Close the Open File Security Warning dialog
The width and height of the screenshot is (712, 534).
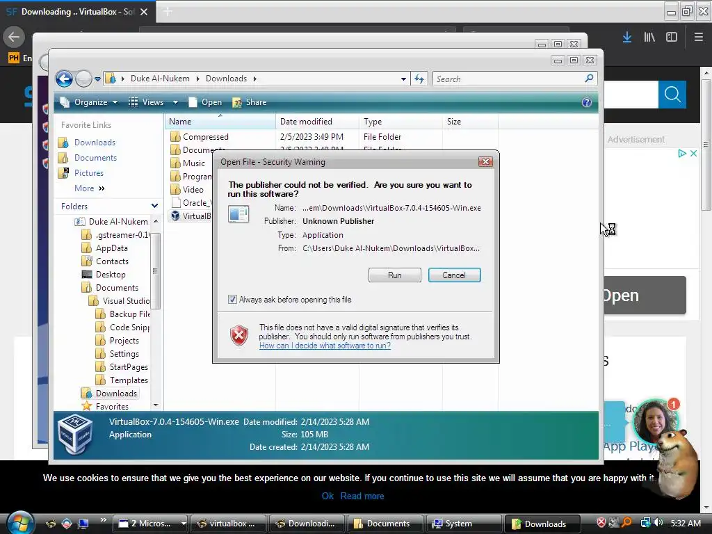[485, 161]
